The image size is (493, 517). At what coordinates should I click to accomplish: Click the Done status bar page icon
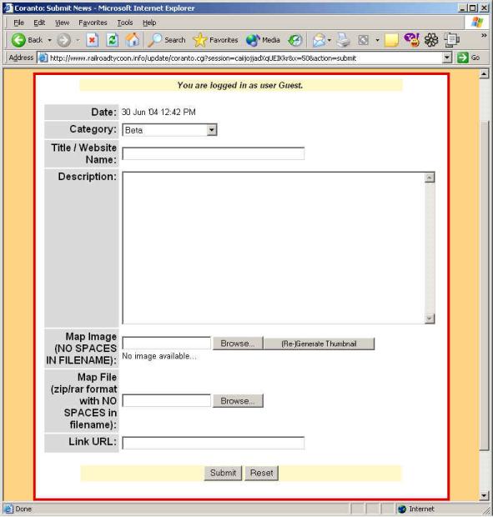pyautogui.click(x=8, y=509)
